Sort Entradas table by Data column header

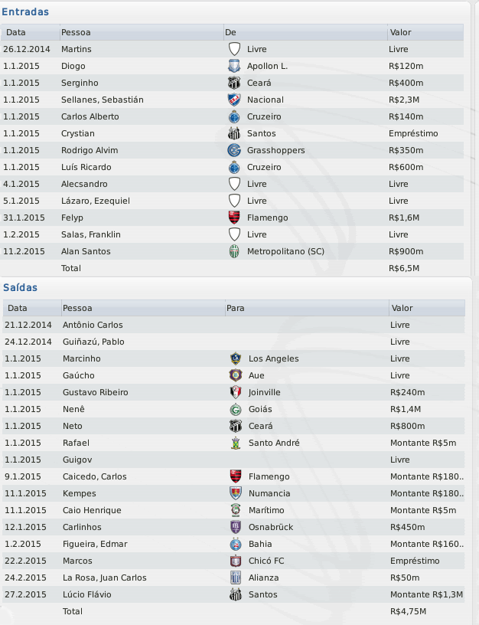coord(16,32)
